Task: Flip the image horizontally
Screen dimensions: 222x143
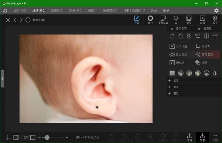Action: 206,36
